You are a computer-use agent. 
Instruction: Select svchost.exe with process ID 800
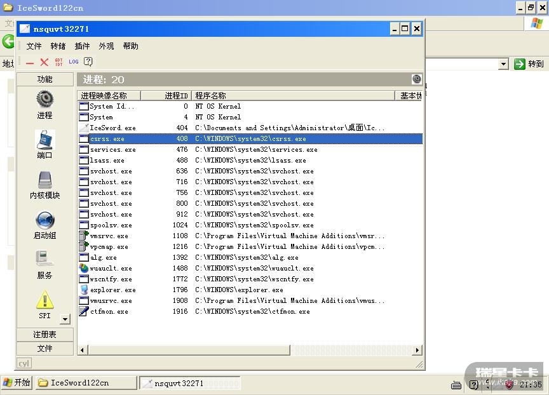[x=250, y=204]
